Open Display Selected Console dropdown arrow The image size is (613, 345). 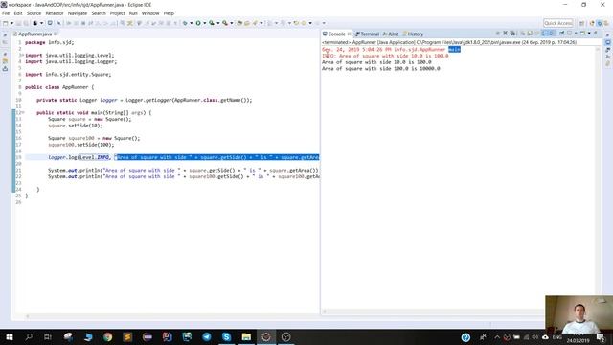[x=576, y=33]
